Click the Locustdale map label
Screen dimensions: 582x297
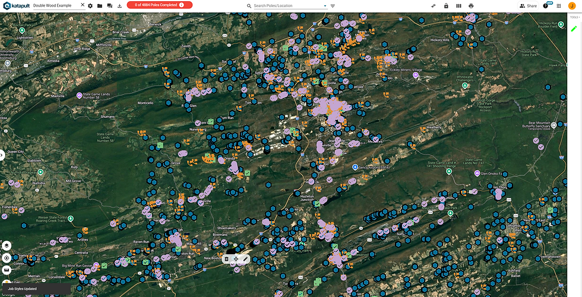pos(56,277)
